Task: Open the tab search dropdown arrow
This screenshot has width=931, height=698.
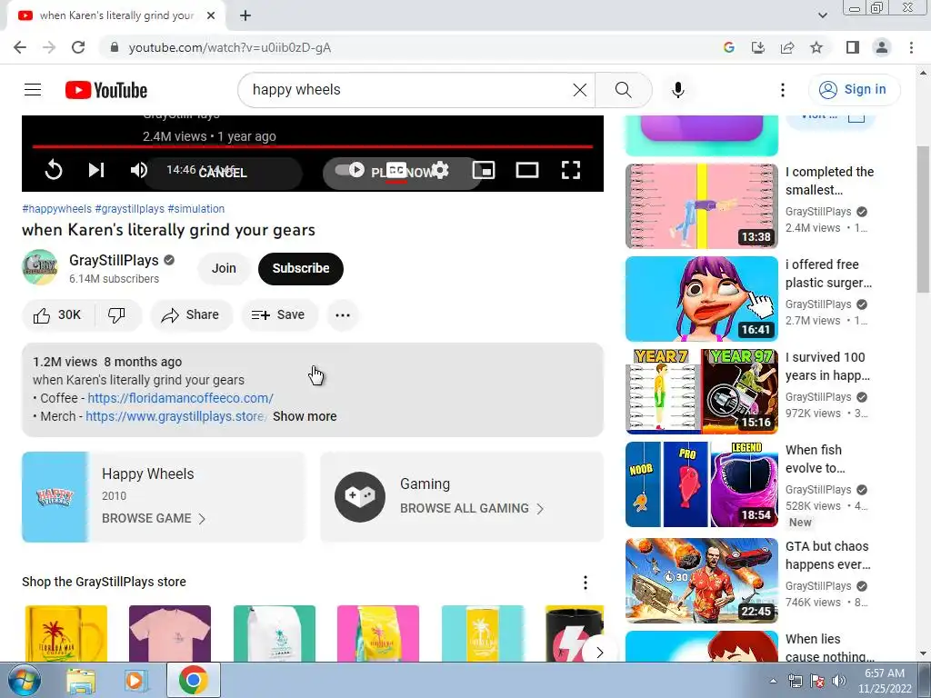Action: [x=822, y=15]
